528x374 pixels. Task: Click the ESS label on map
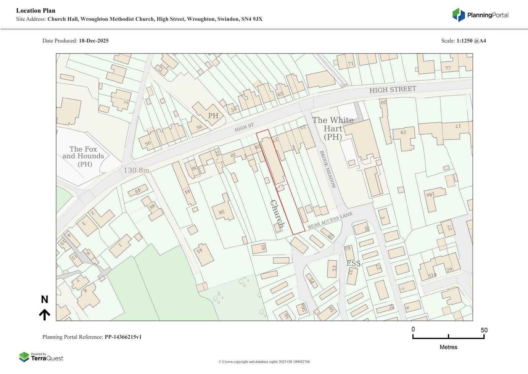[353, 263]
